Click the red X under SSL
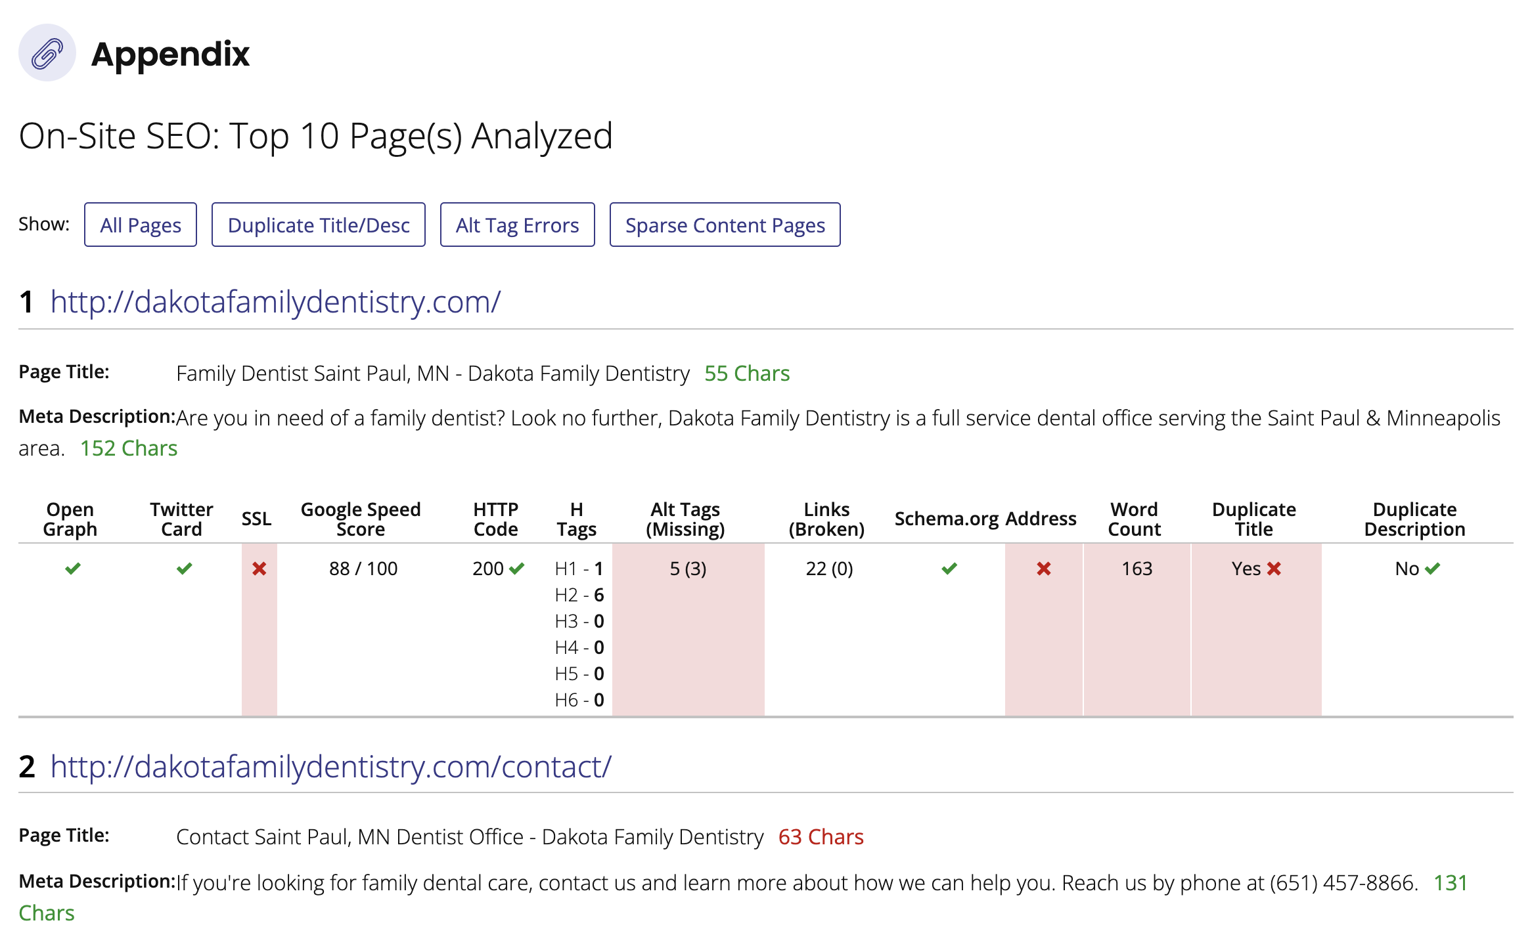This screenshot has width=1532, height=952. (x=259, y=569)
